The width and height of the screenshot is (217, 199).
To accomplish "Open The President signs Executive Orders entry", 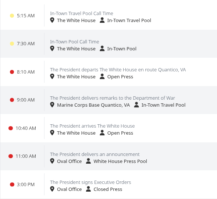I will (90, 182).
